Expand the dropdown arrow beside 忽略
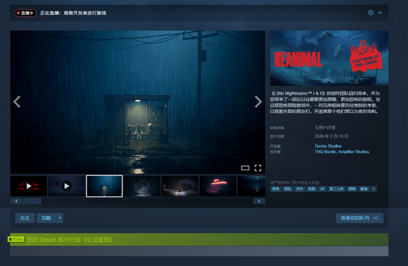 click(x=60, y=218)
